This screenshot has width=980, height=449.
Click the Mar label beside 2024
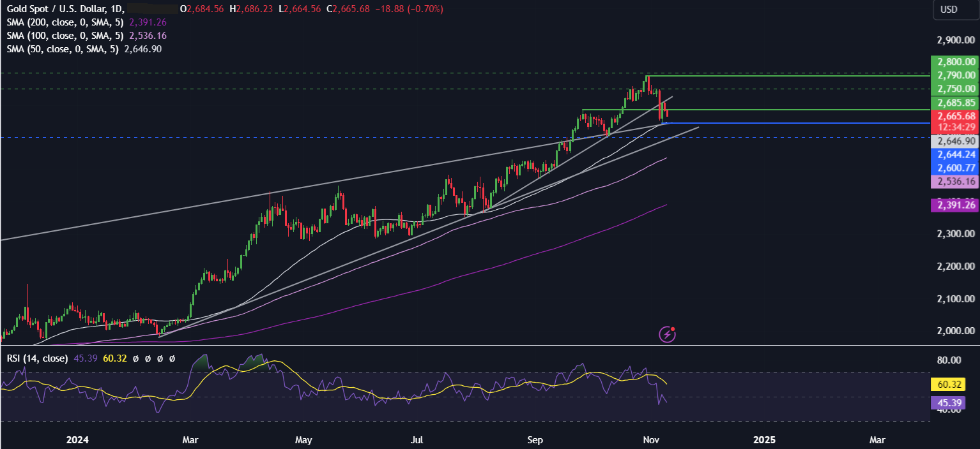191,440
